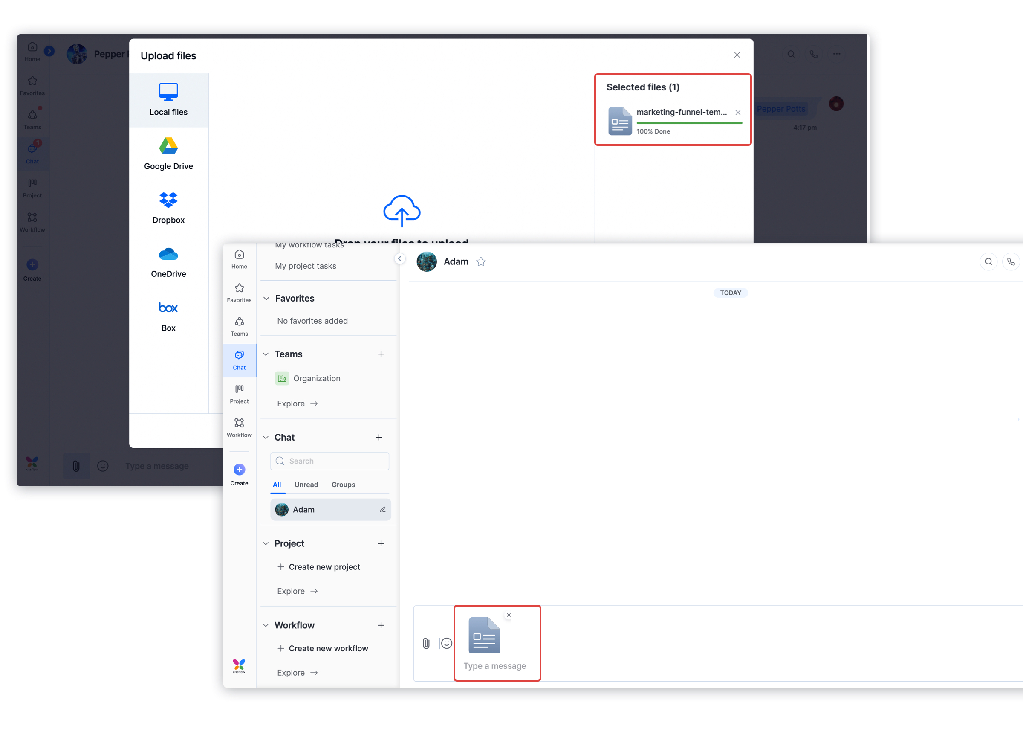Open the more options menu in background window
This screenshot has width=1023, height=749.
tap(836, 54)
